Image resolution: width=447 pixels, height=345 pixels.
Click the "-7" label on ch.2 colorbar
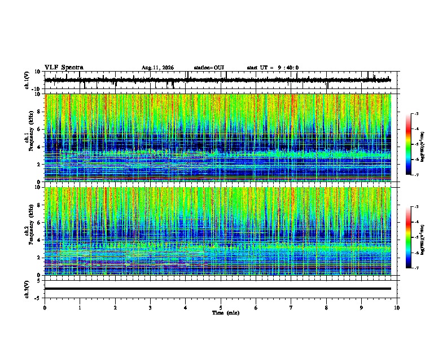click(417, 268)
